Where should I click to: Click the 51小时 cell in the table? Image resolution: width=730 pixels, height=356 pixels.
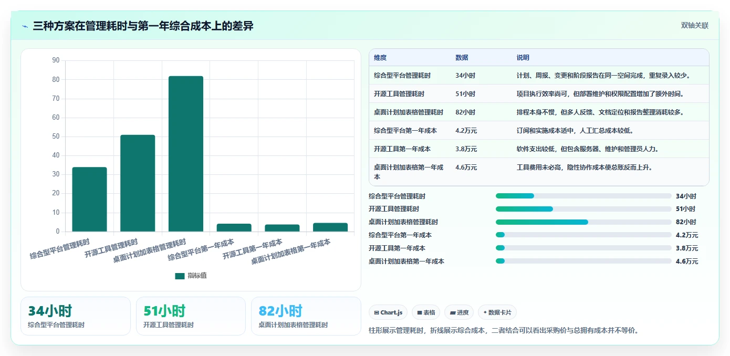point(465,94)
